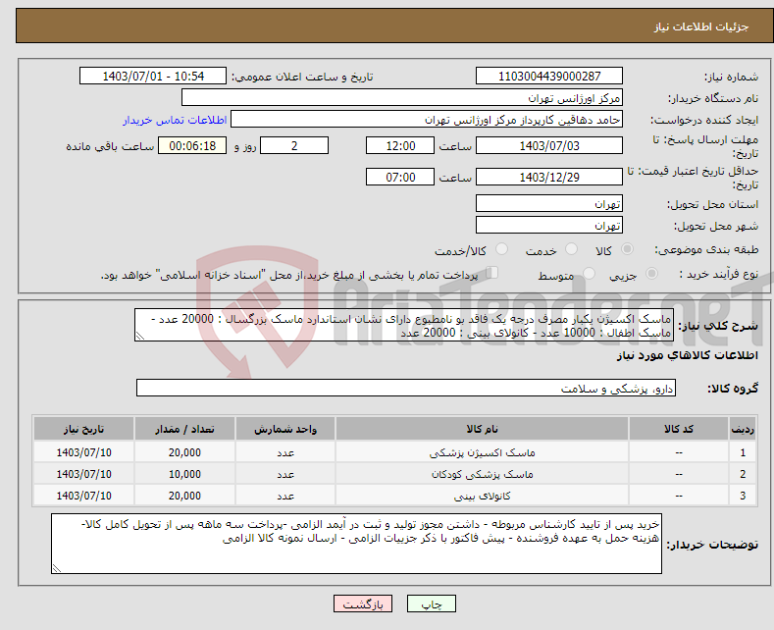774x630 pixels.
Task: Click the واحد شمارش column header
Action: pos(285,429)
